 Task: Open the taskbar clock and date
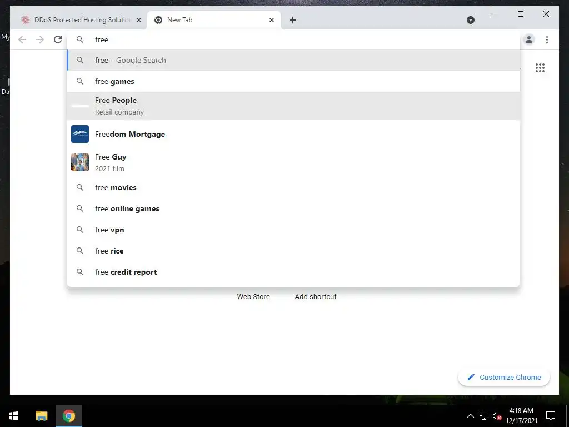(521, 416)
